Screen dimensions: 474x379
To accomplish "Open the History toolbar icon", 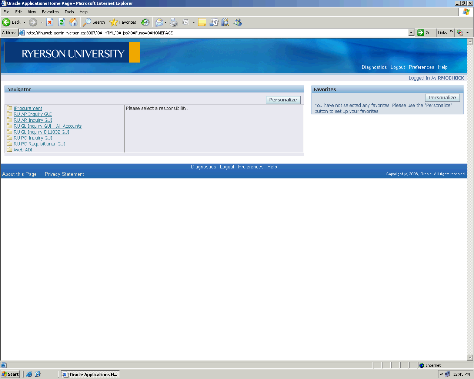I will tap(145, 22).
